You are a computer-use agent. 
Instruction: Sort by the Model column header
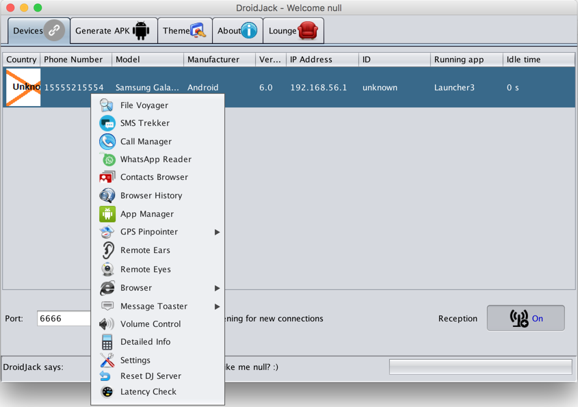click(148, 60)
